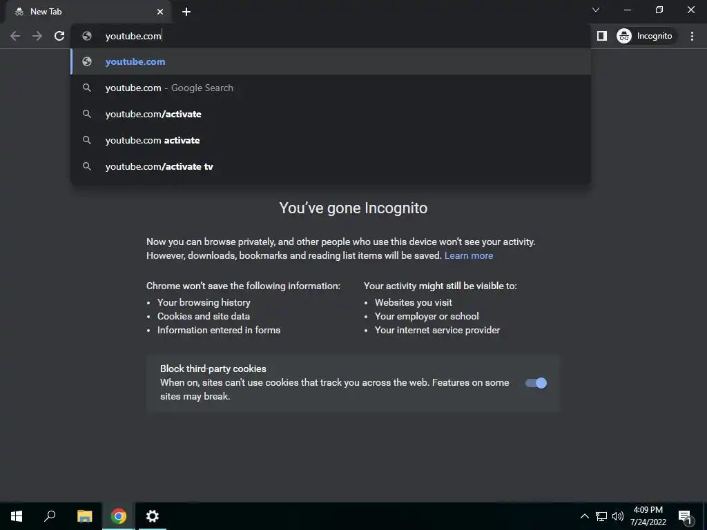This screenshot has height=530, width=707.
Task: Open Windows taskbar search
Action: click(50, 516)
